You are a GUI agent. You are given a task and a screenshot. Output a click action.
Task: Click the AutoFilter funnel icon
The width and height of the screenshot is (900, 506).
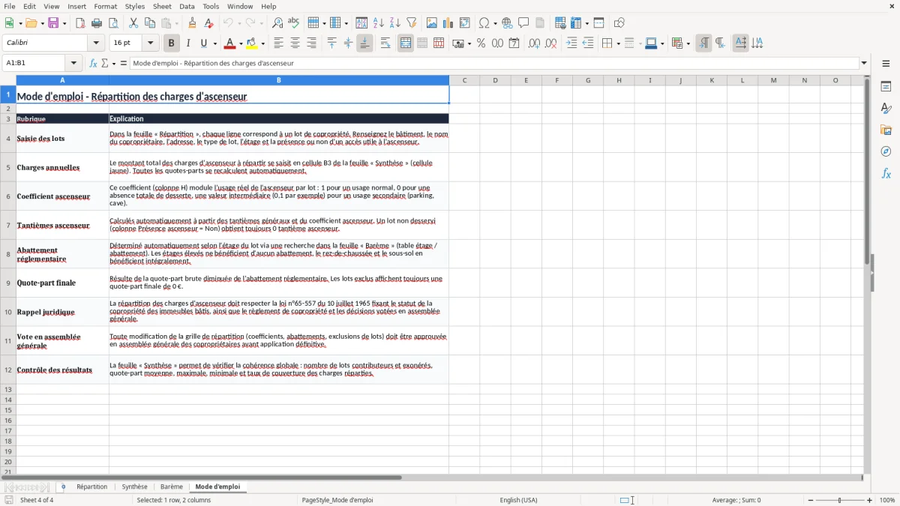tap(412, 23)
